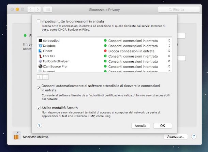Open connection dropdown for Dropbox
Screen dimensions: 208x152
169,46
